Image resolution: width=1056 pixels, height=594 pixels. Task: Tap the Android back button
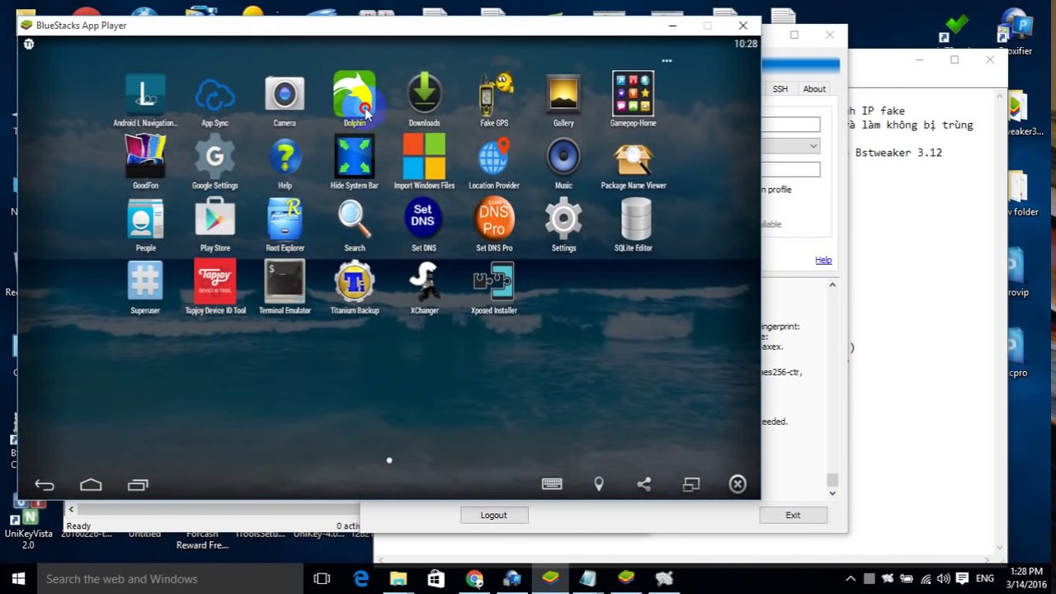pyautogui.click(x=45, y=485)
